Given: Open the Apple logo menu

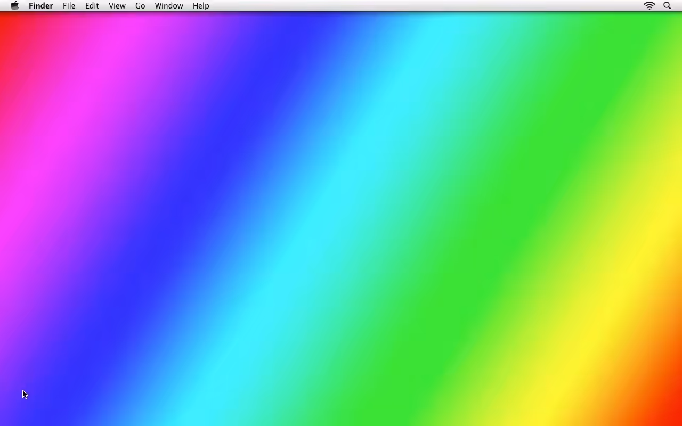Looking at the screenshot, I should (14, 6).
